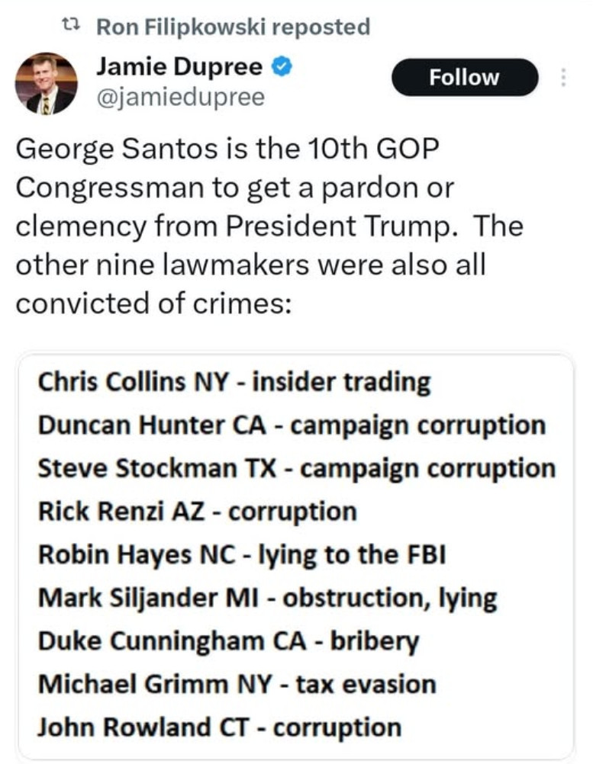This screenshot has height=764, width=593.
Task: Open Ron Filipkowski reposted link
Action: click(233, 27)
